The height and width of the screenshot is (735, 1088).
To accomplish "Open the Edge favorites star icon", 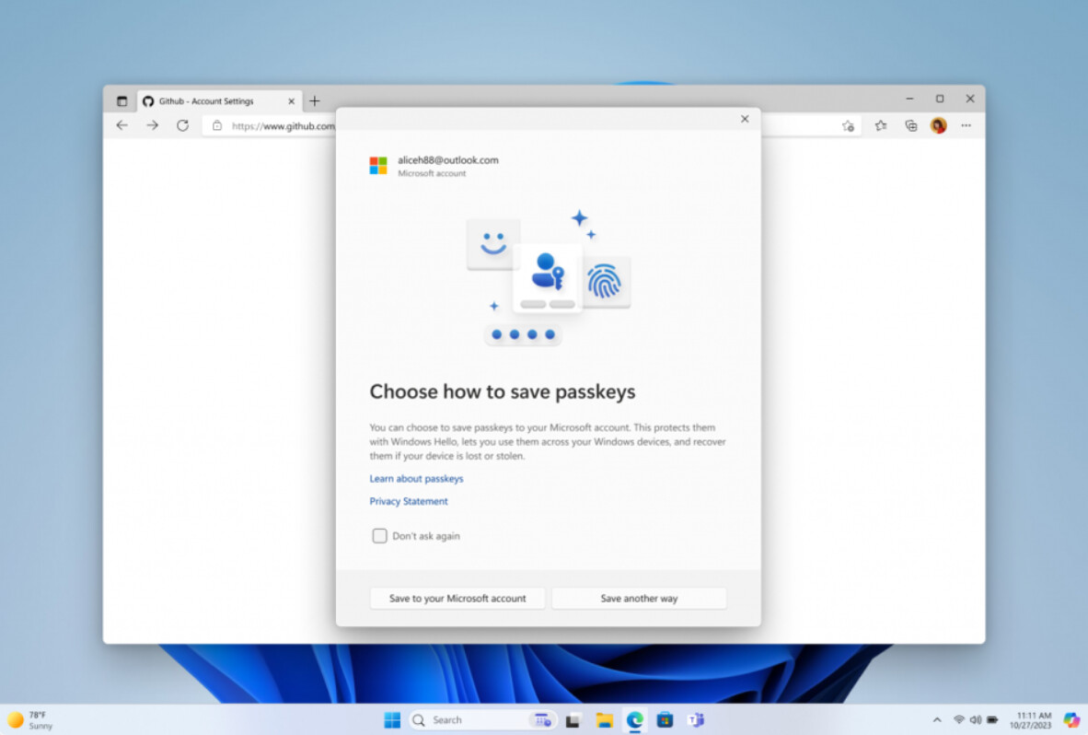I will (x=881, y=125).
